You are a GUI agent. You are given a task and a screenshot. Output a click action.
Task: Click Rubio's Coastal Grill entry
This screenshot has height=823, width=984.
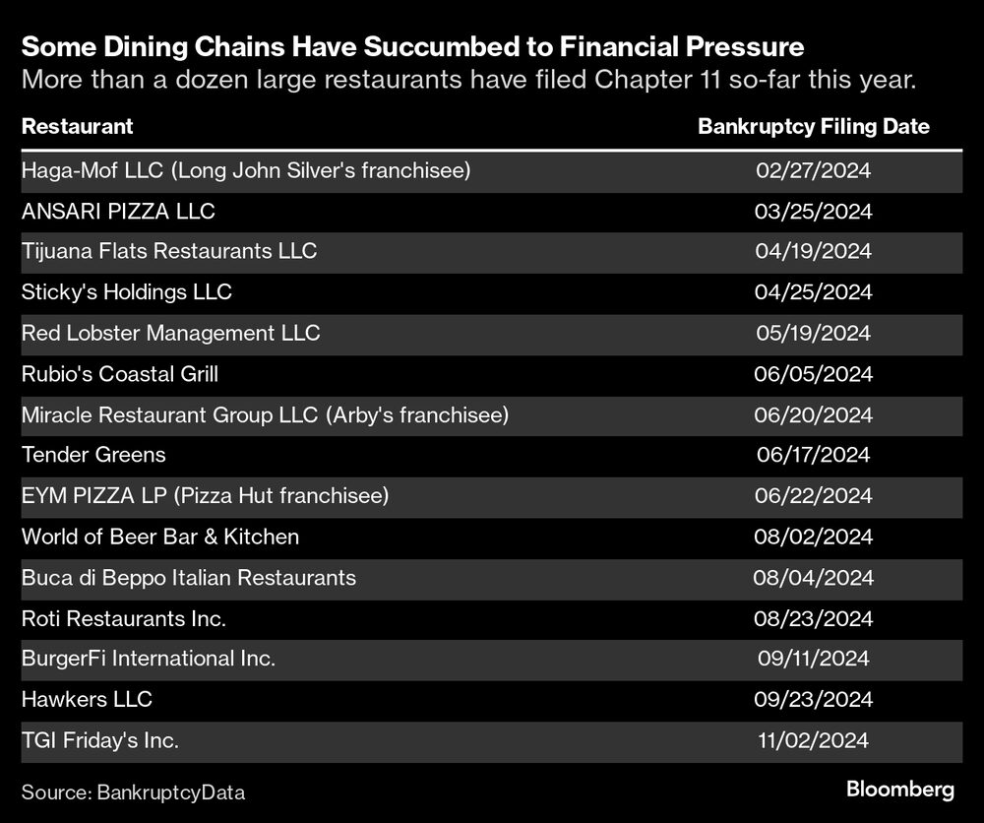(x=119, y=374)
